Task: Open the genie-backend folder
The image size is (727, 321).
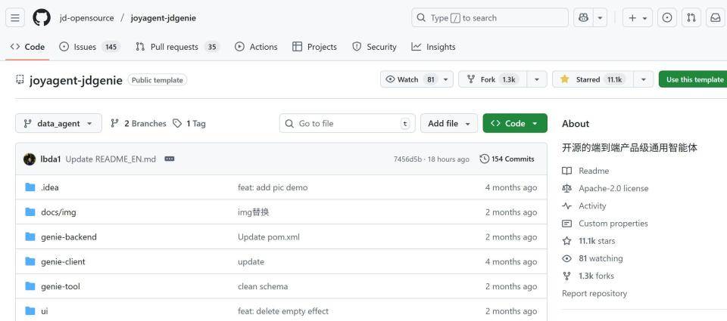Action: pos(69,237)
